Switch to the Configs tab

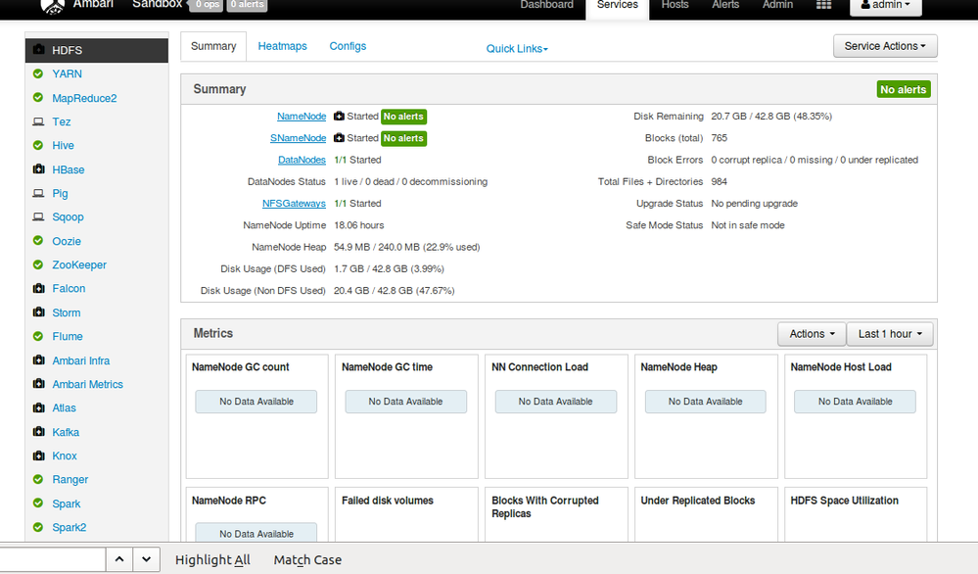click(x=348, y=46)
